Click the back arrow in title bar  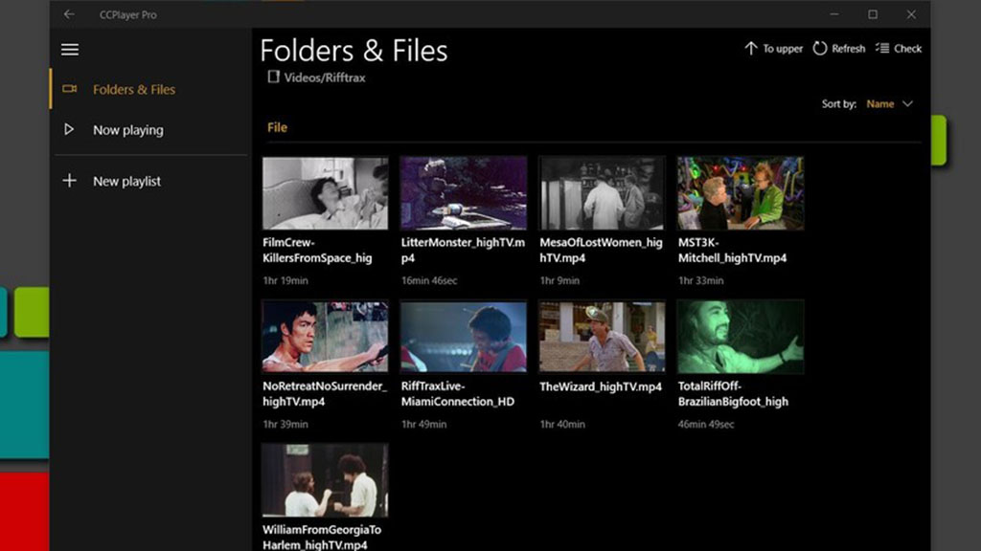click(x=69, y=14)
